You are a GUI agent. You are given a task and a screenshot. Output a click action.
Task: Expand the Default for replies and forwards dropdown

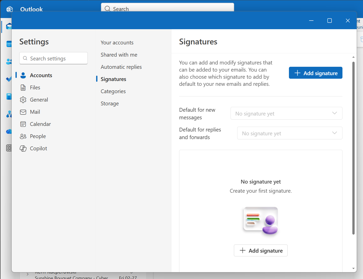[289, 133]
